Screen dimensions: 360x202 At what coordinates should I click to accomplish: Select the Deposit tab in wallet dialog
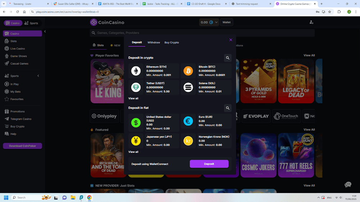(x=137, y=42)
